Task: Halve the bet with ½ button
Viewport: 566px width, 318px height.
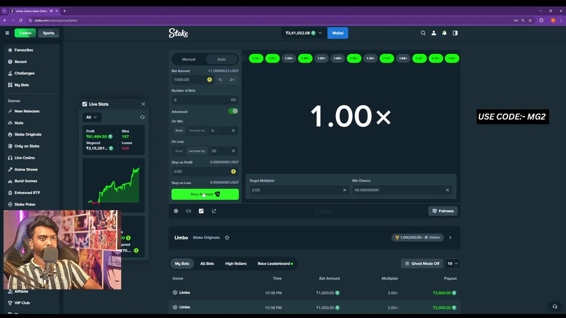Action: [220, 79]
